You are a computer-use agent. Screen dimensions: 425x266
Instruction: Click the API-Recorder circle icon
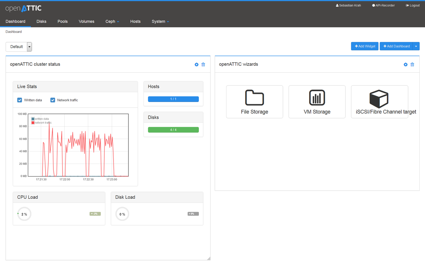coord(374,6)
